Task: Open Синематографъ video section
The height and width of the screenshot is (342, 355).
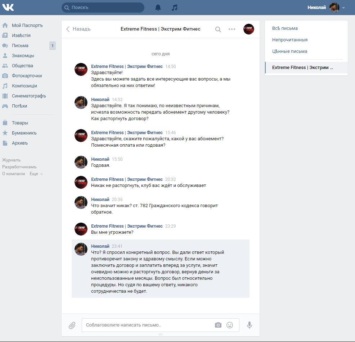Action: pyautogui.click(x=28, y=96)
